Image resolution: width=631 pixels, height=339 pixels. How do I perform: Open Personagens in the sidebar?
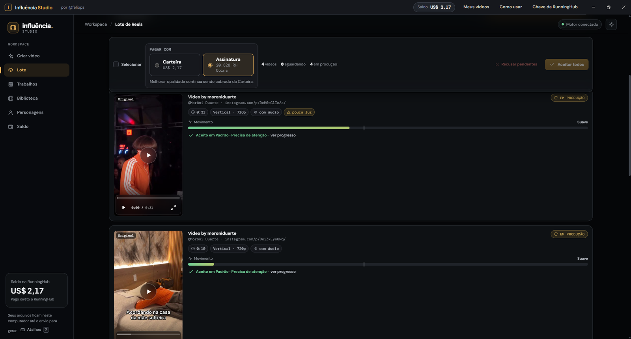pyautogui.click(x=37, y=113)
